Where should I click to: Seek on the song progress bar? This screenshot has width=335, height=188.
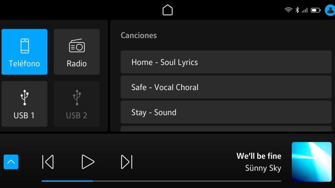[x=161, y=181]
